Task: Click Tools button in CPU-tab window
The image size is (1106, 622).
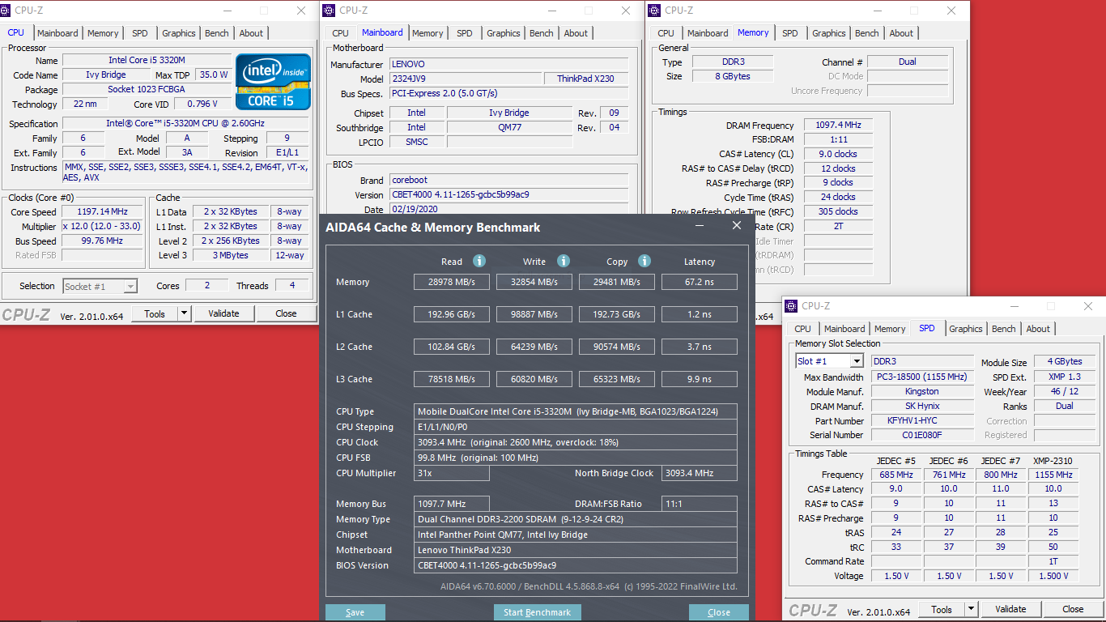Action: click(x=155, y=313)
